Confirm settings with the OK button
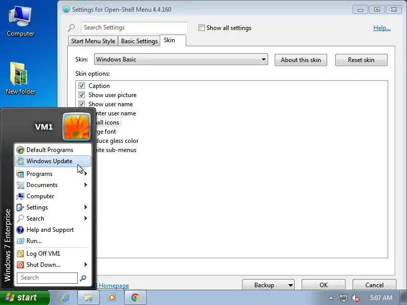Viewport: 407px width, 305px height. tap(324, 285)
